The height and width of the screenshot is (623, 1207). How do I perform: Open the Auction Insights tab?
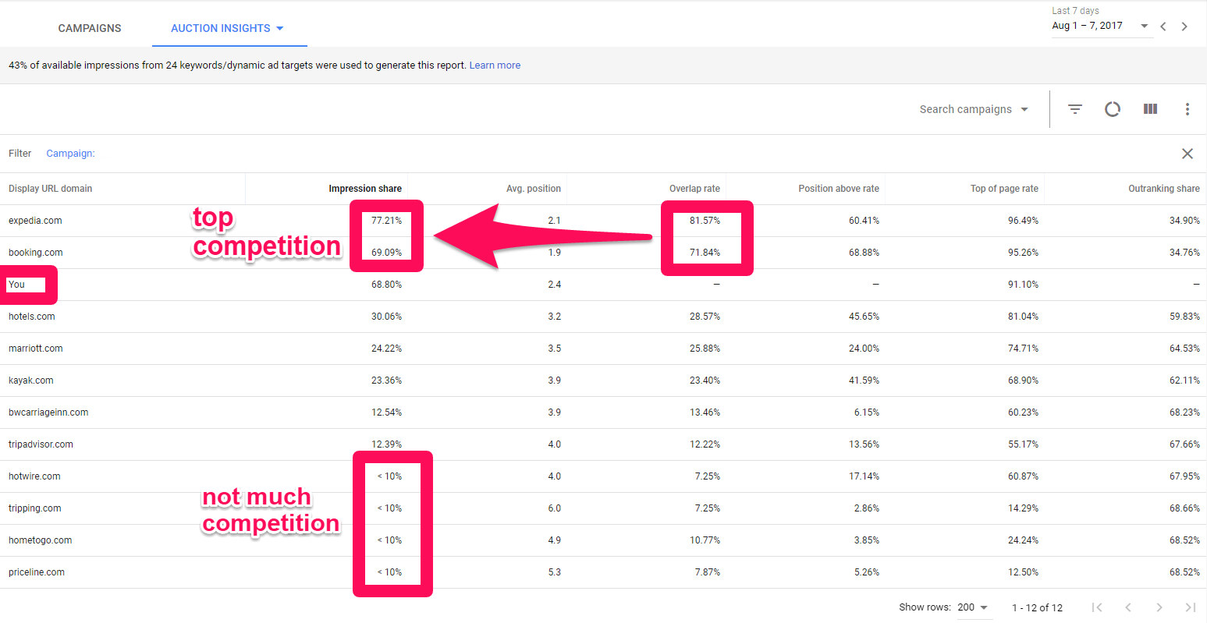(x=221, y=28)
